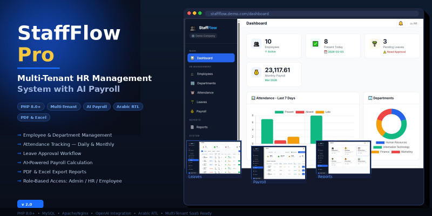Click the Human Resources blue legend swatch
Screen dimensions: 432x216
coord(380,143)
